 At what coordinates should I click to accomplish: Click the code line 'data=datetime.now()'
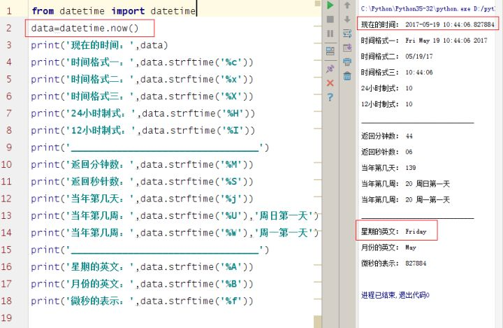[x=85, y=28]
